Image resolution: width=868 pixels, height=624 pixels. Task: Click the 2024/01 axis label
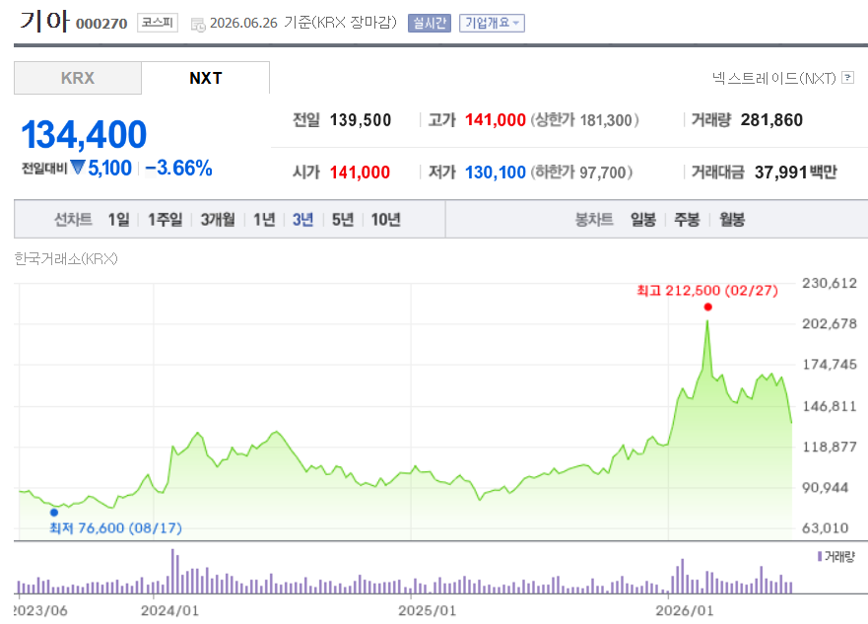click(169, 610)
